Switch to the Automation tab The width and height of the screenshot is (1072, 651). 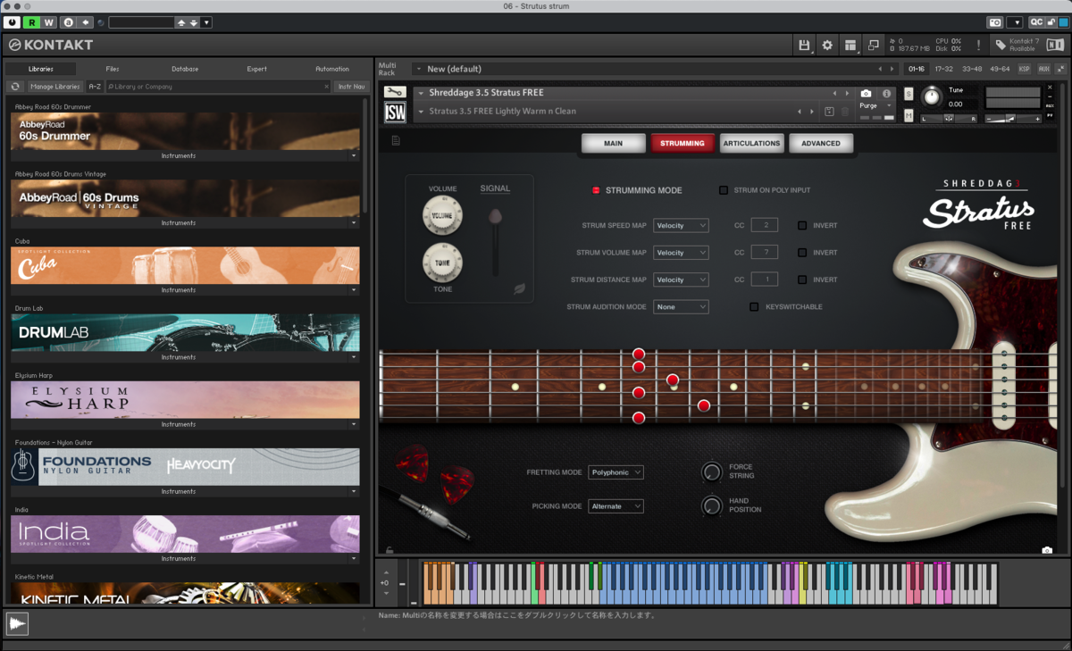tap(332, 69)
